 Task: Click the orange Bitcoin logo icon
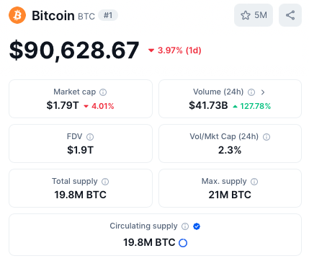(x=17, y=15)
